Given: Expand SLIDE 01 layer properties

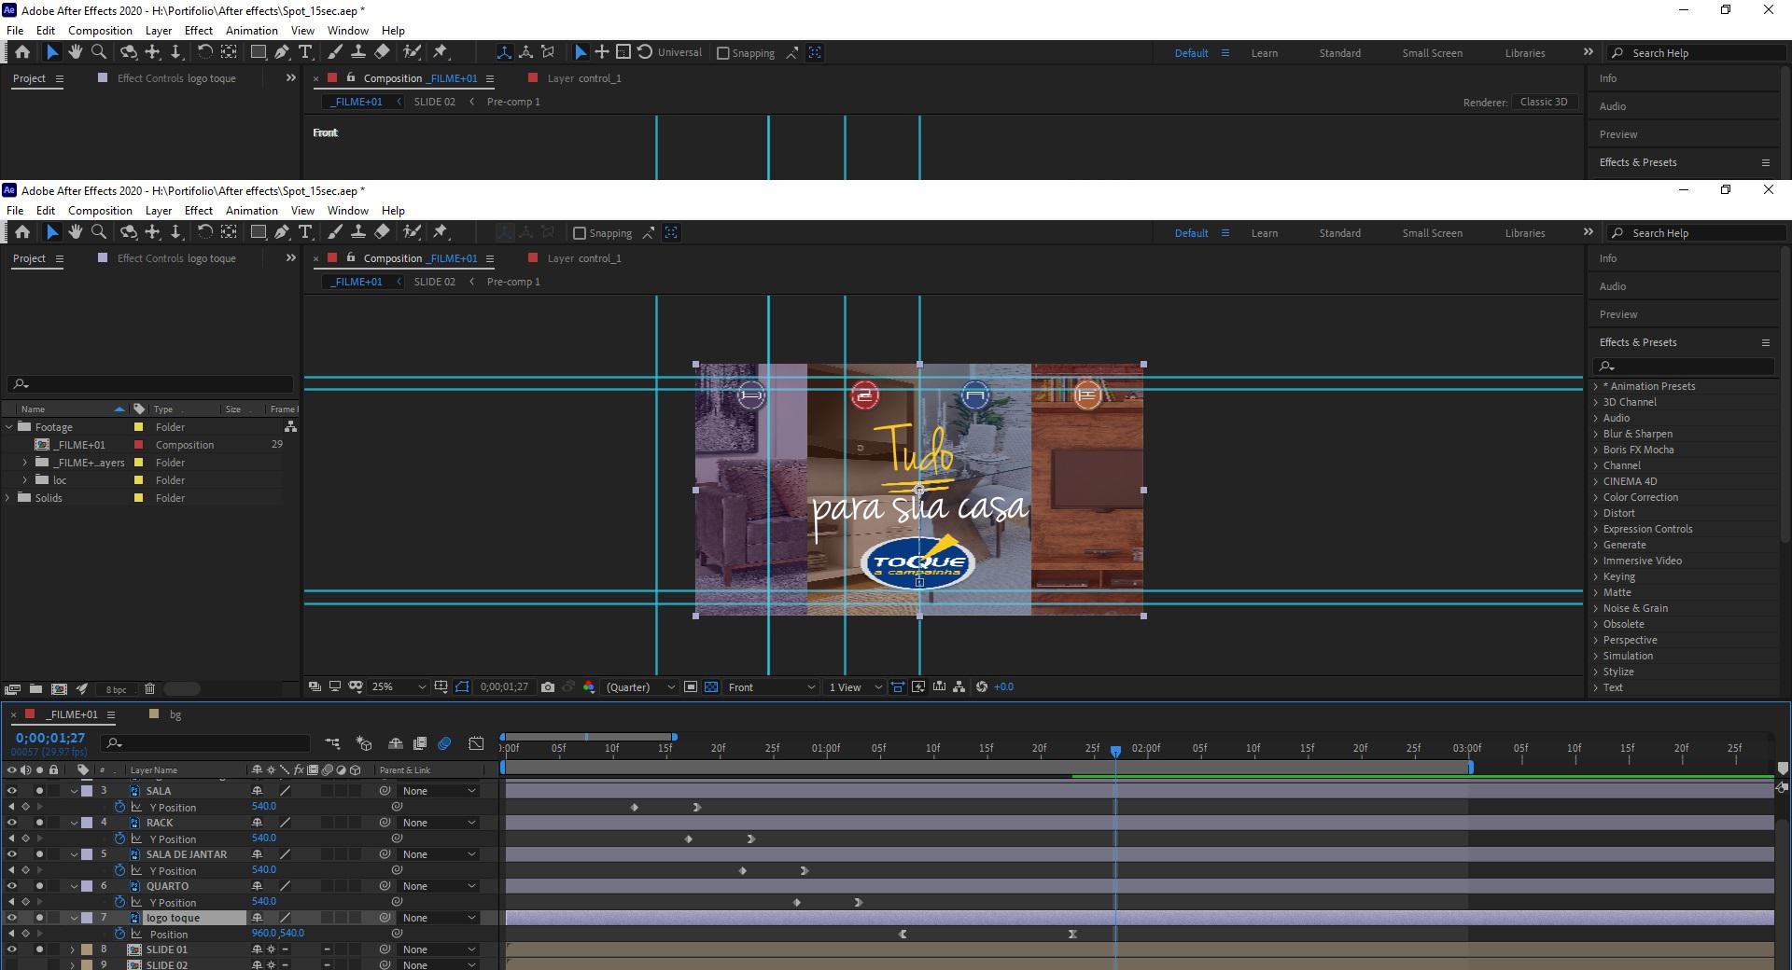Looking at the screenshot, I should [73, 949].
